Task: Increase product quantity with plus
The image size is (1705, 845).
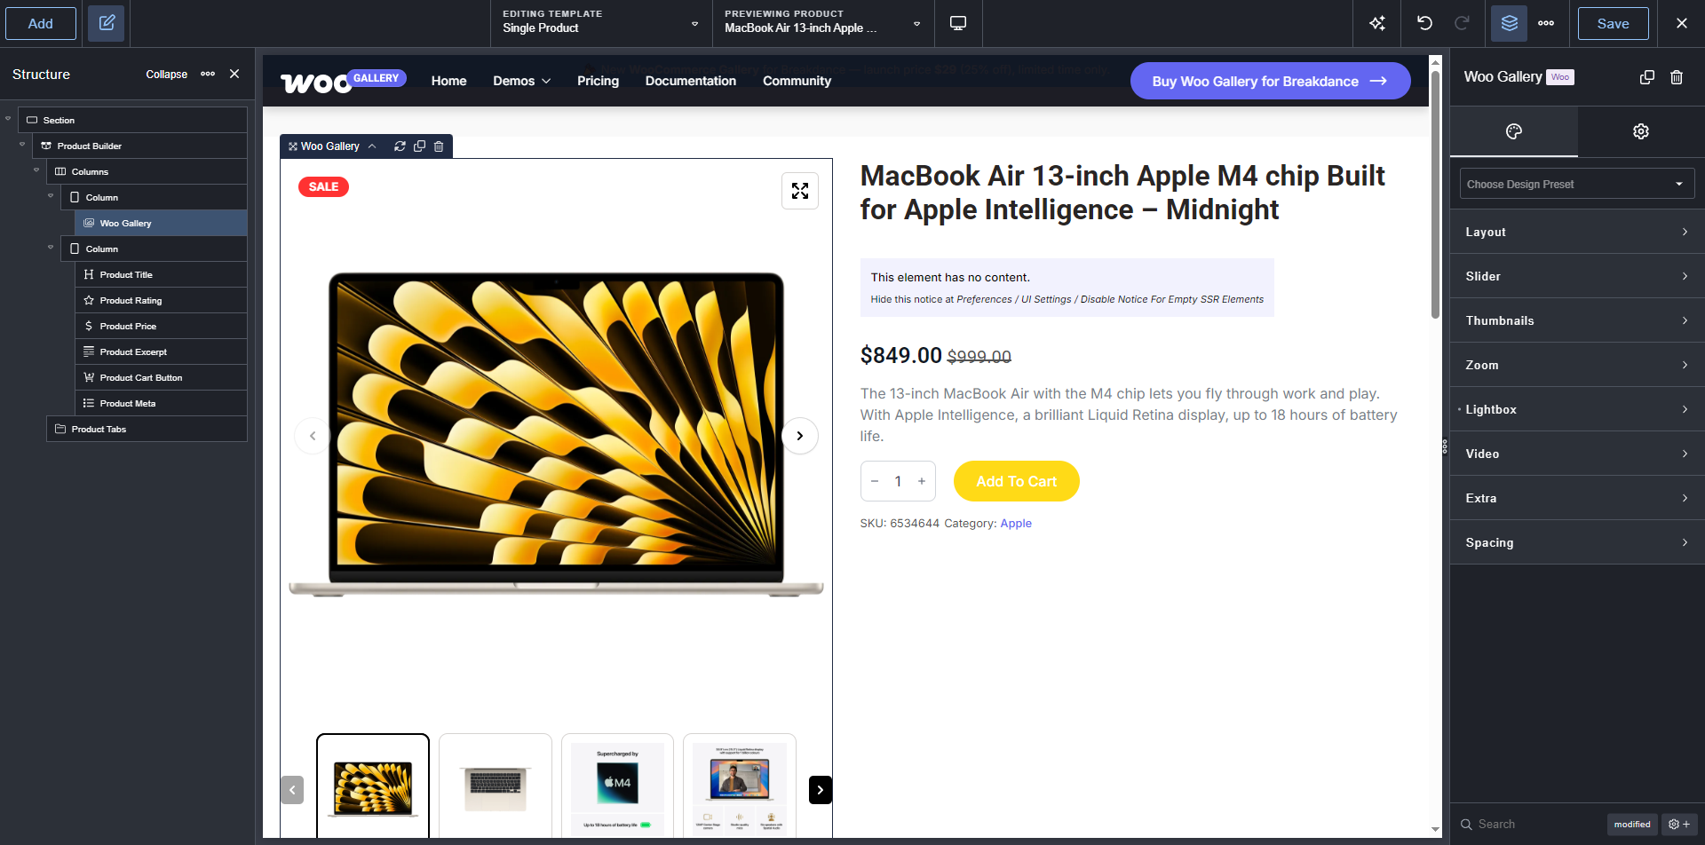Action: 922,481
